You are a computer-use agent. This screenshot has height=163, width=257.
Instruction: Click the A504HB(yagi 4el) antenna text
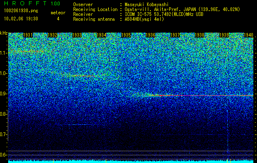pos(144,19)
